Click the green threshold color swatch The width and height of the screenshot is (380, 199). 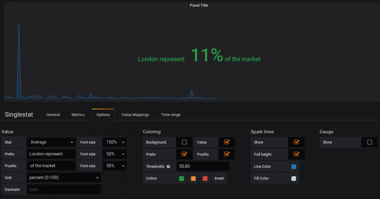pyautogui.click(x=181, y=178)
